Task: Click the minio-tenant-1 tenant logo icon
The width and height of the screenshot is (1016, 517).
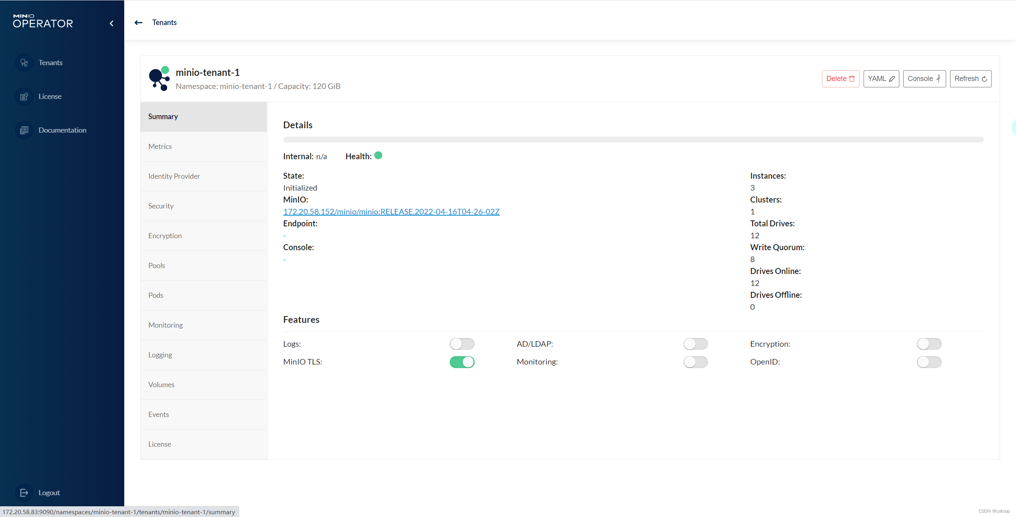Action: [159, 79]
